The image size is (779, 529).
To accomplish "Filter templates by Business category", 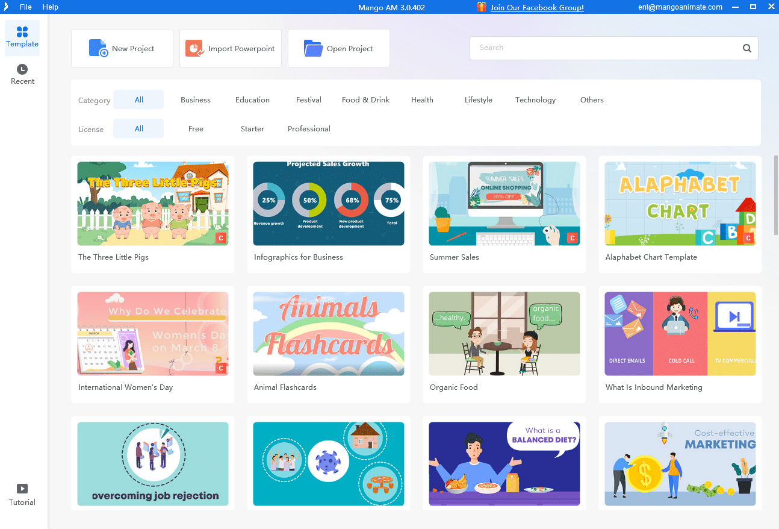I will (x=196, y=100).
